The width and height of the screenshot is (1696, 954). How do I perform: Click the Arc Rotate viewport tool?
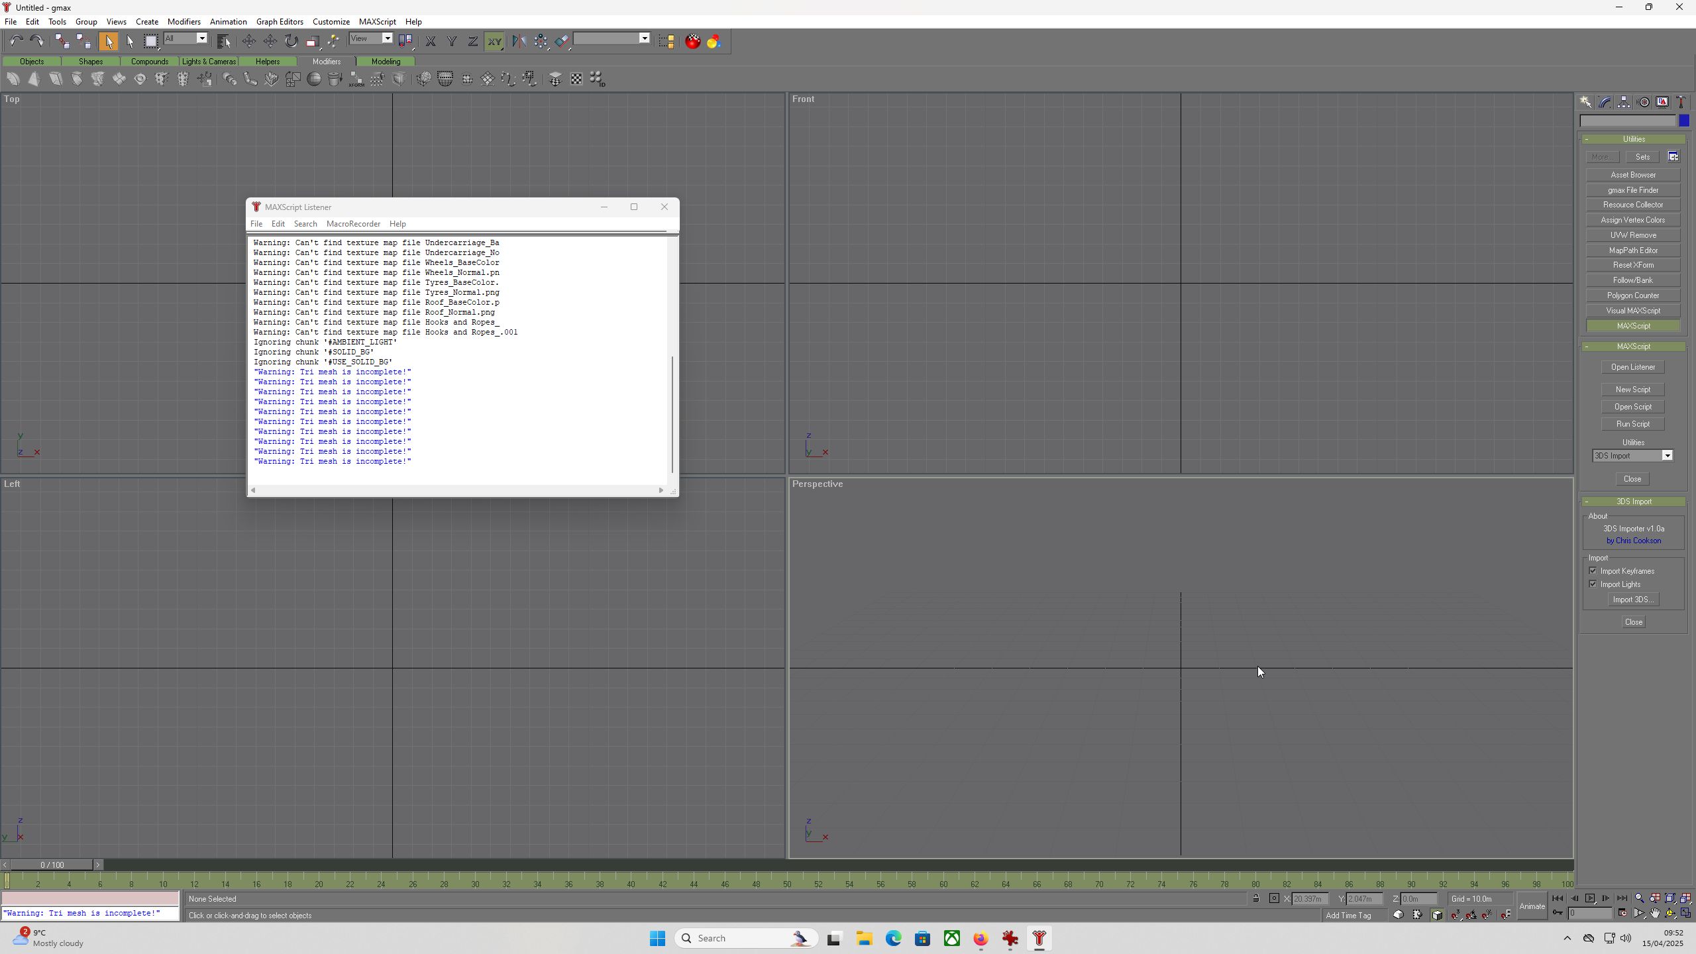[1670, 914]
